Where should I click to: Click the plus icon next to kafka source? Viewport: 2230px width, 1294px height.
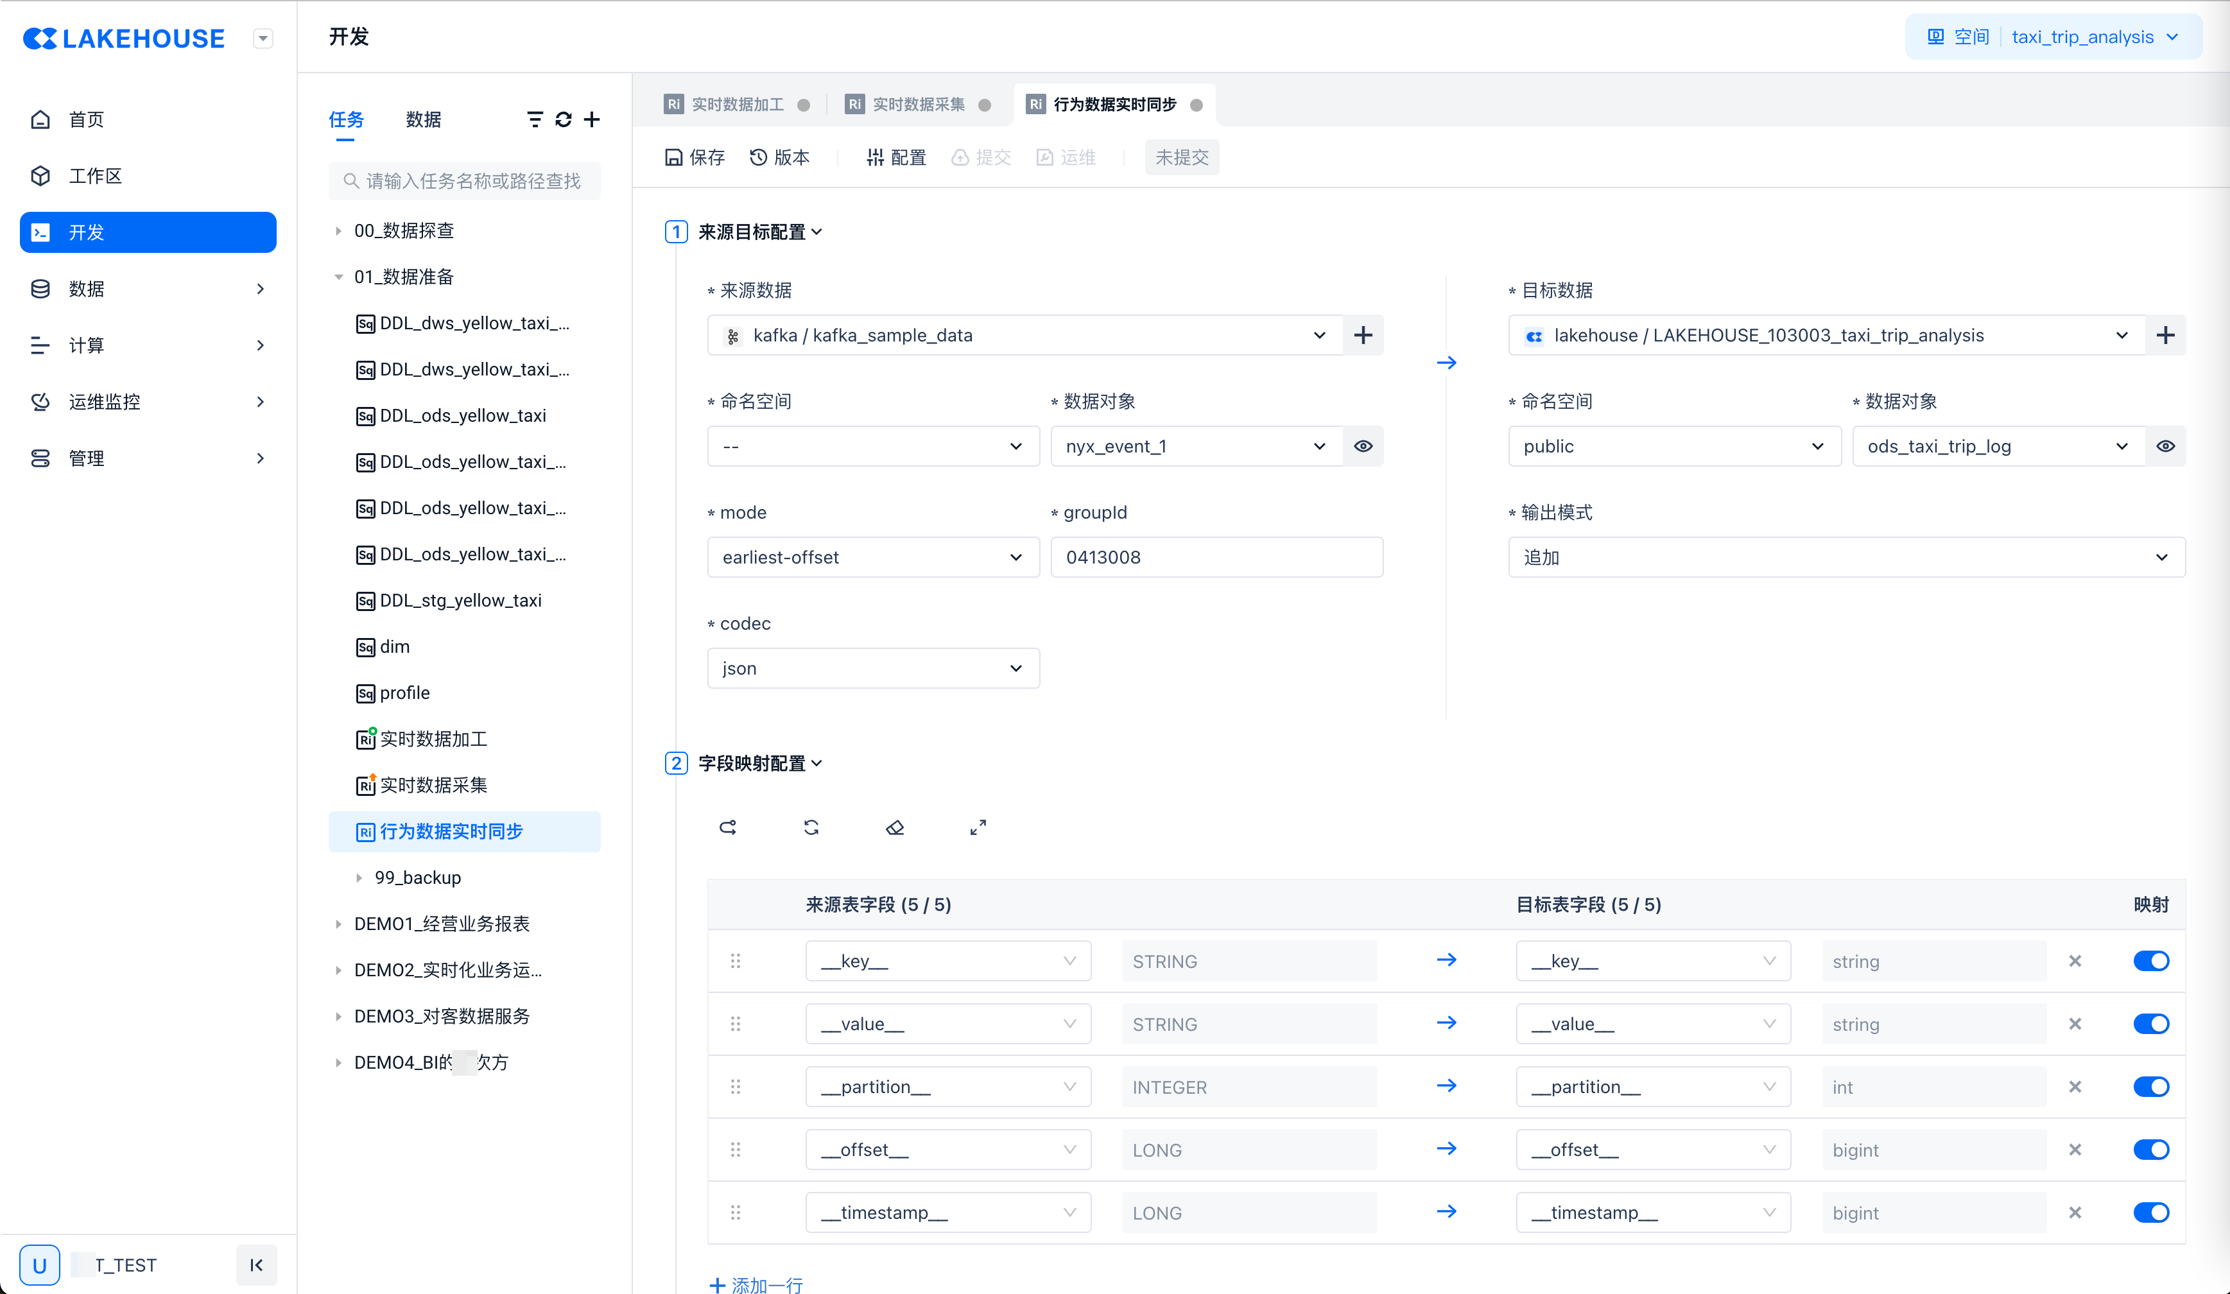(x=1363, y=336)
